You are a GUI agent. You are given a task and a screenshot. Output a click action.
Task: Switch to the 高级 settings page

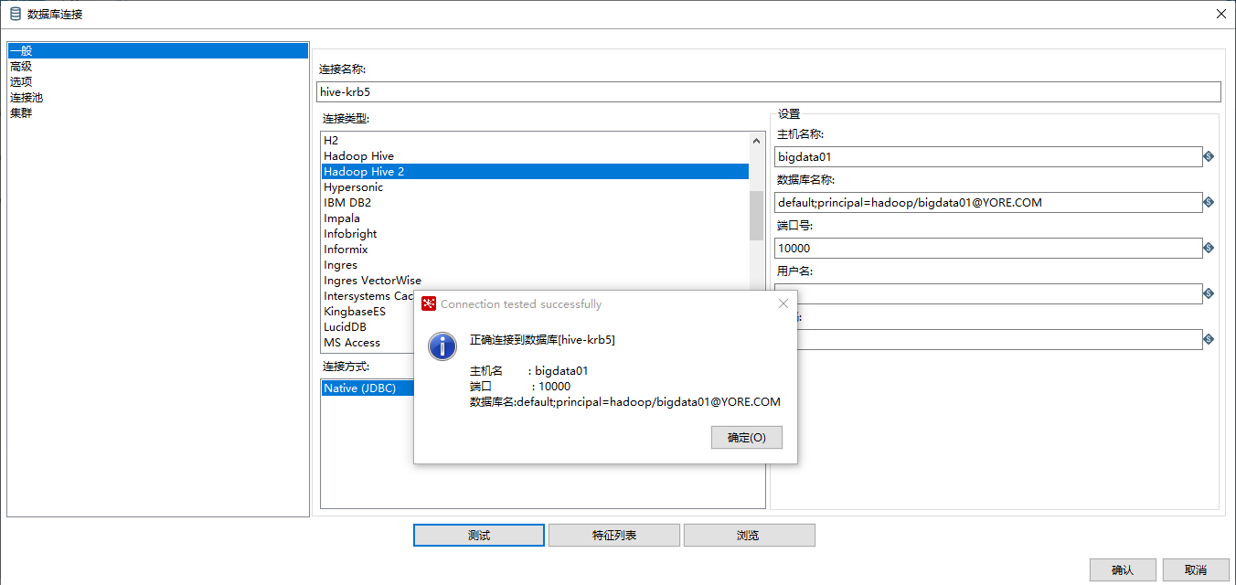pyautogui.click(x=22, y=66)
